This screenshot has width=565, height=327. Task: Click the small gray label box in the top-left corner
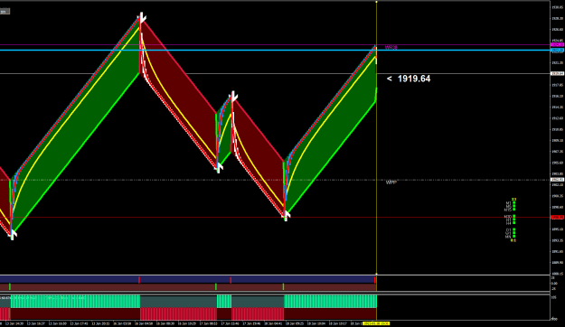[5, 12]
